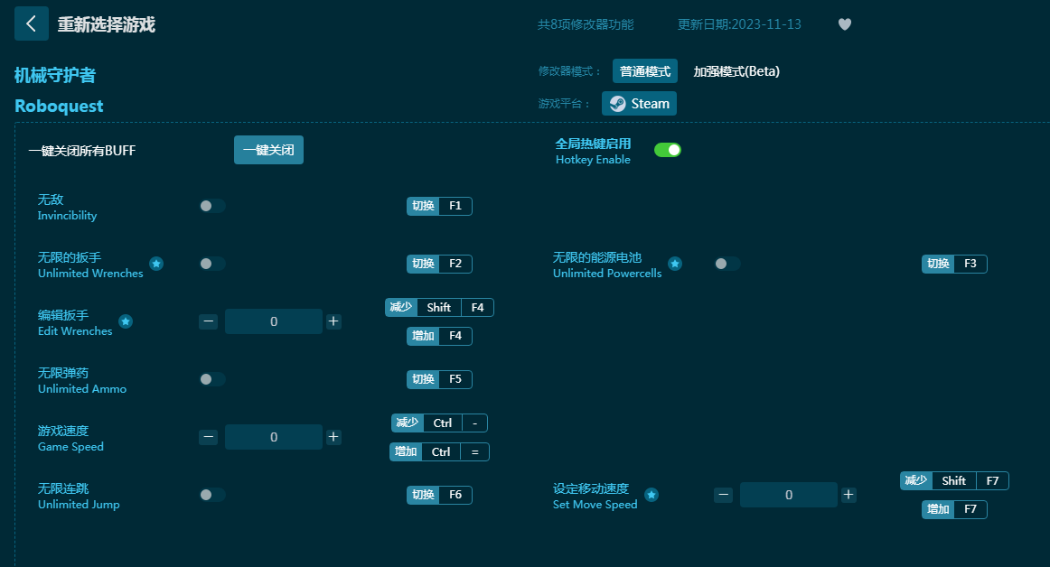The width and height of the screenshot is (1050, 567).
Task: Enable the Invincibility toggle
Action: (212, 206)
